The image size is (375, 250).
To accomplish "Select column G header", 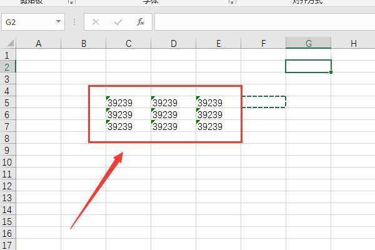I will click(308, 43).
